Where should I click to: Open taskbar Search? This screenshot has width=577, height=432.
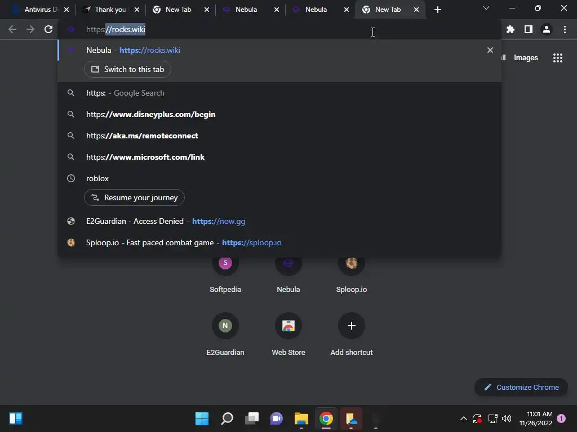pyautogui.click(x=227, y=418)
